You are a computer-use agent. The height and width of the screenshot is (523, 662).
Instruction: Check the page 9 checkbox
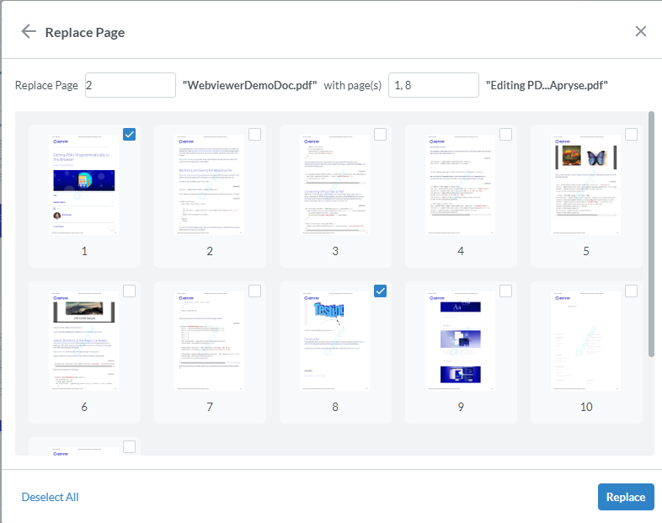pos(505,291)
